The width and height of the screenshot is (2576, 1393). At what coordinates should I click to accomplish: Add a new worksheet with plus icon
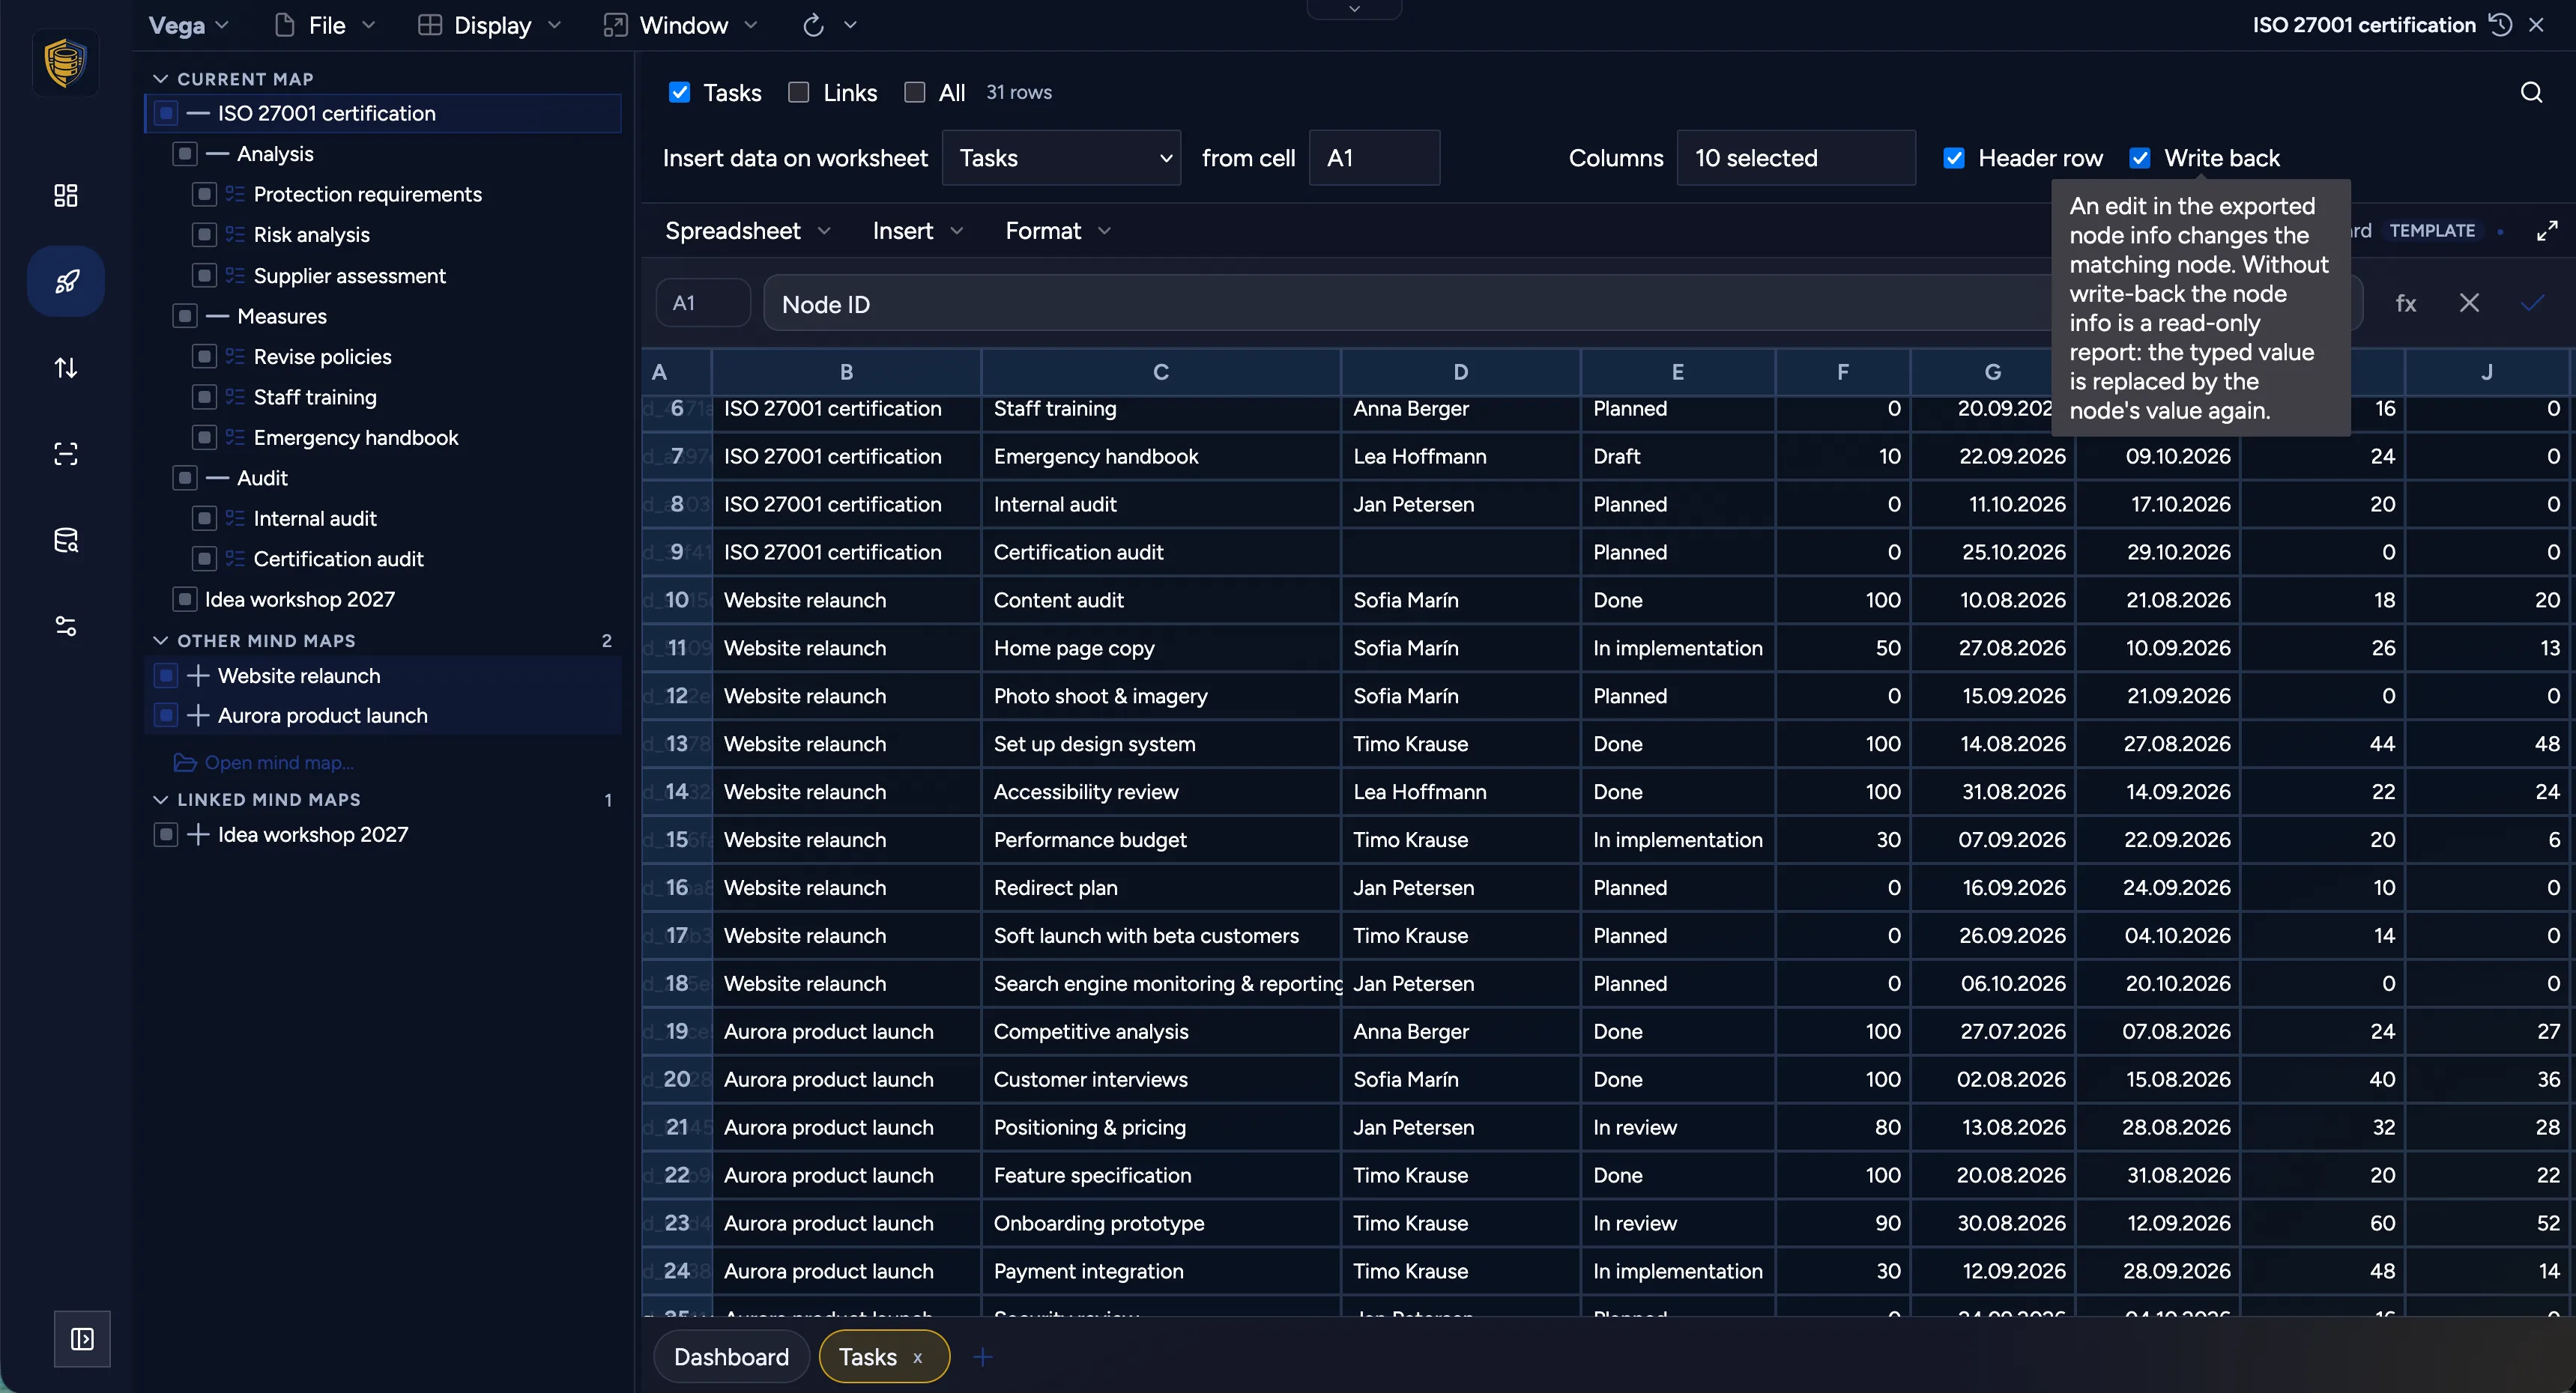coord(983,1357)
